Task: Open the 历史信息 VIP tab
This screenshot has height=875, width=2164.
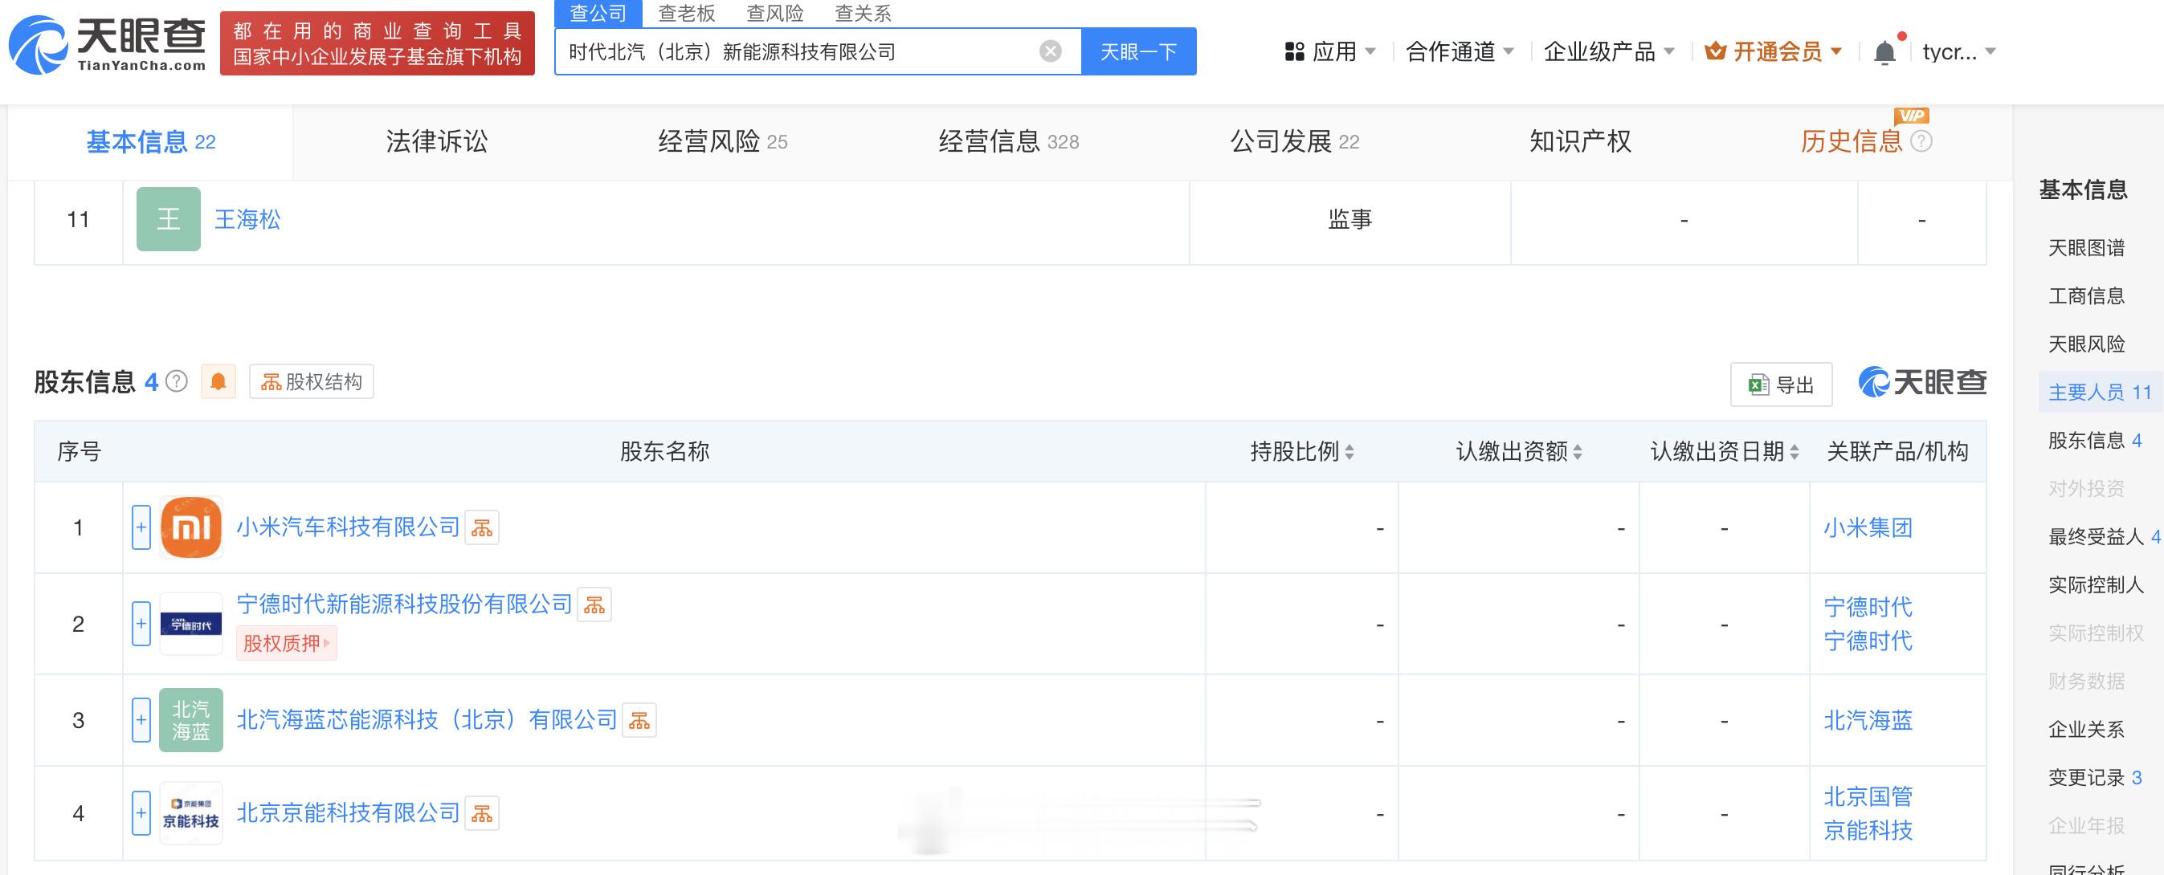Action: pyautogui.click(x=1851, y=141)
